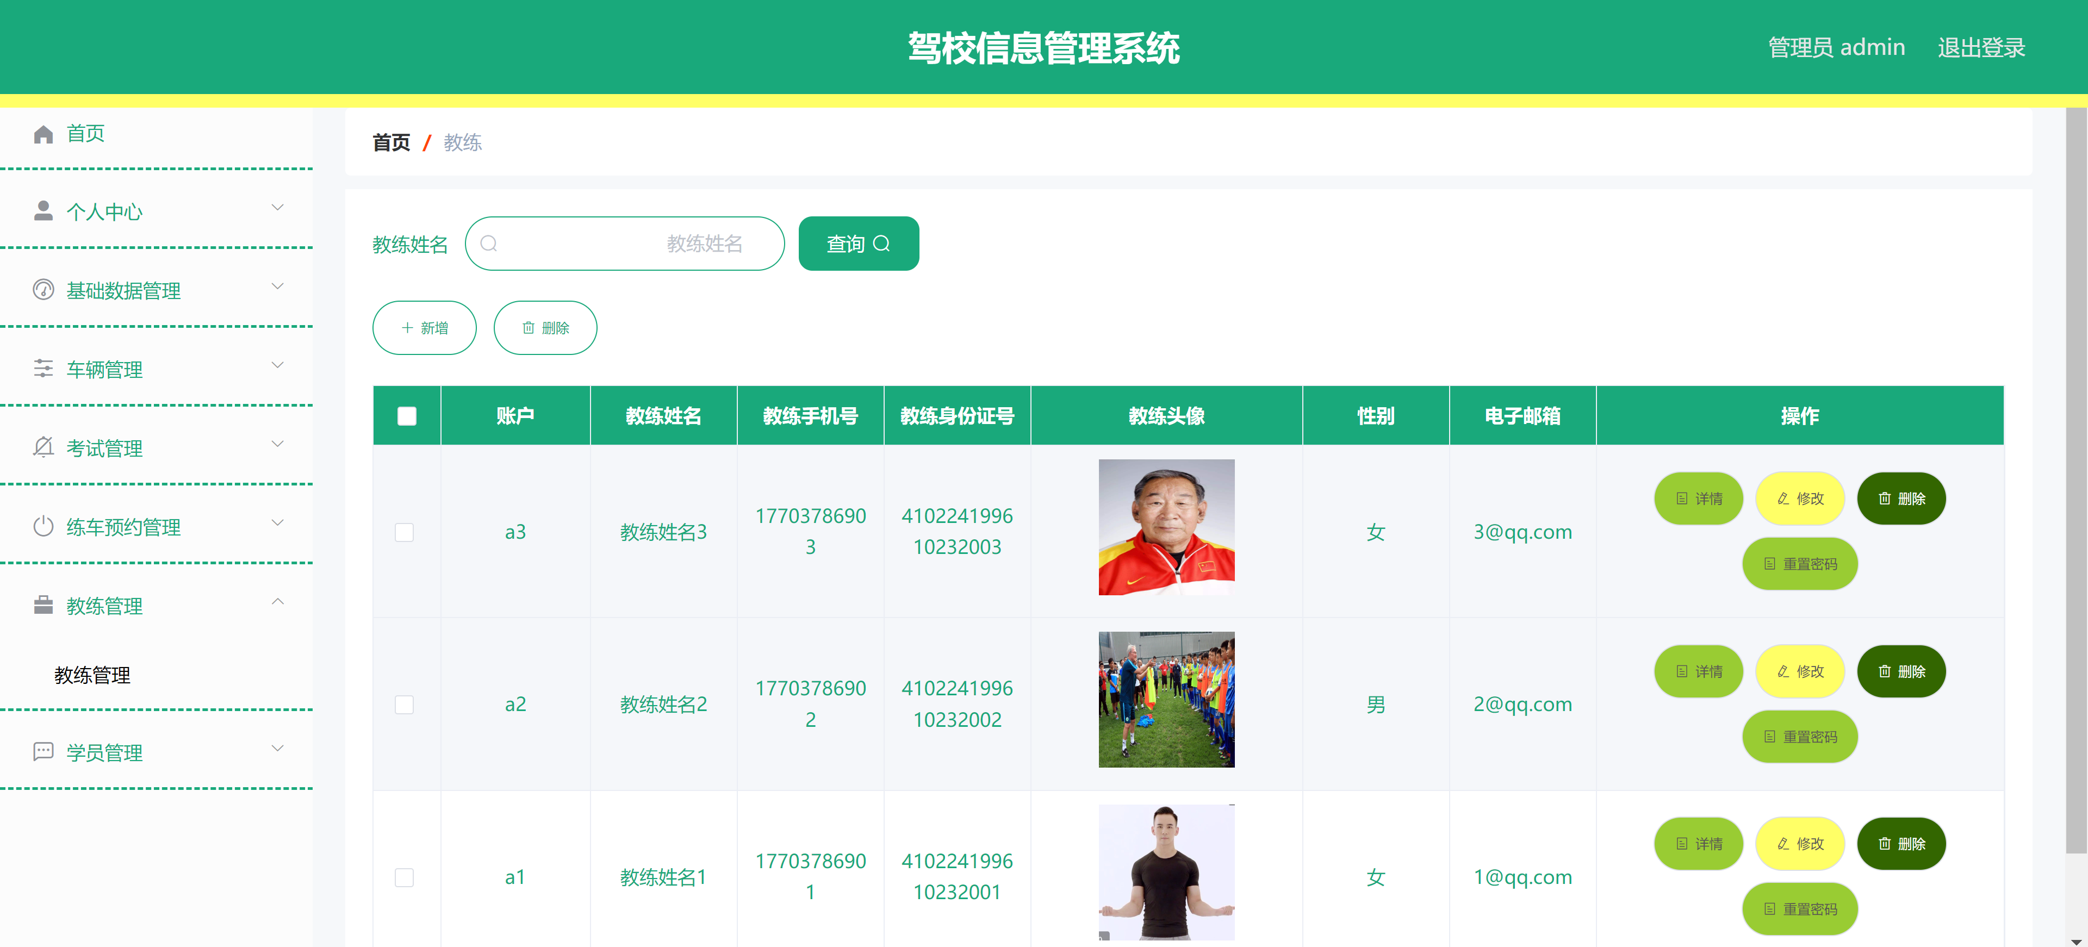This screenshot has width=2088, height=947.
Task: Click the 新增 button to add coach
Action: tap(424, 327)
